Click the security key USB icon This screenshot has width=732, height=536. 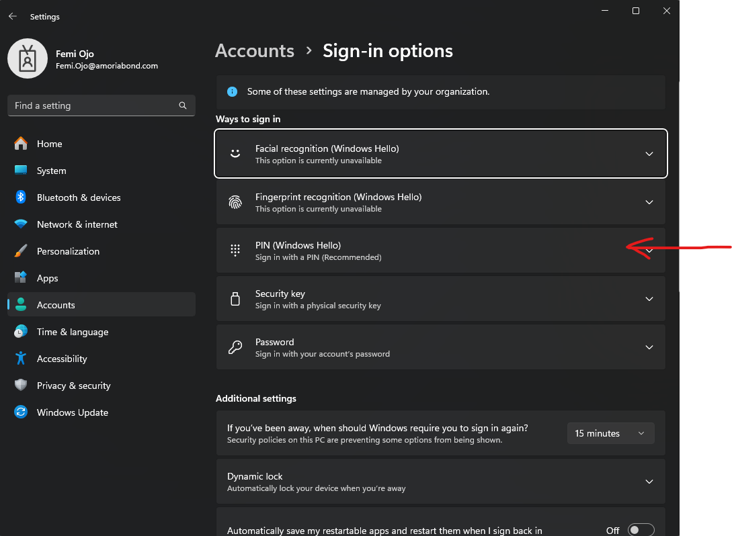[235, 298]
